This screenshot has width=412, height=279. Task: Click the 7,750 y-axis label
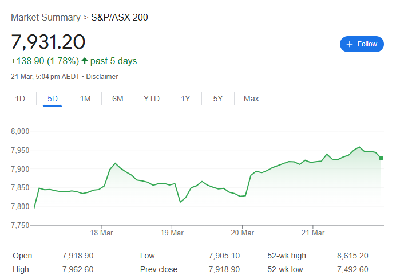20,225
